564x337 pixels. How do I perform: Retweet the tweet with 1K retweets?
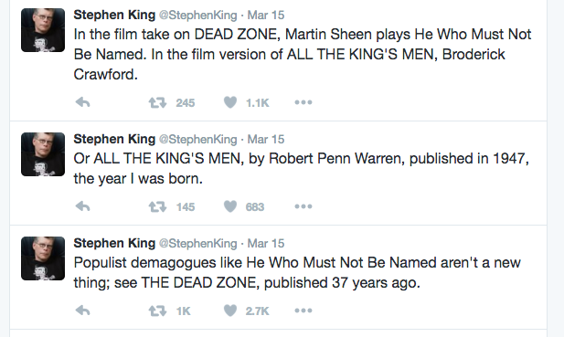[x=157, y=311]
